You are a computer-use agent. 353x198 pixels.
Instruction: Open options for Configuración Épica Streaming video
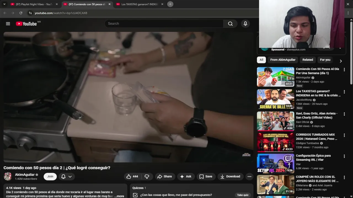344,156
